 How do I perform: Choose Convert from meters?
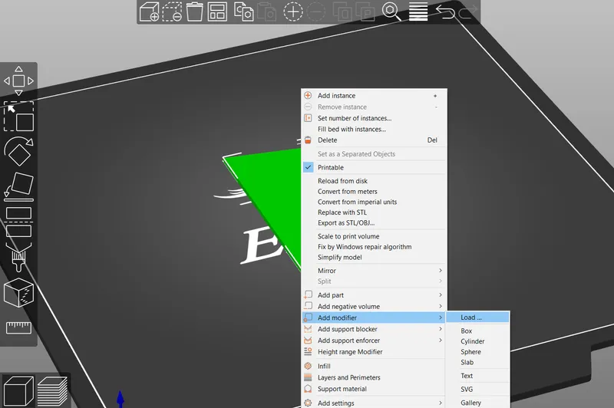[374, 191]
